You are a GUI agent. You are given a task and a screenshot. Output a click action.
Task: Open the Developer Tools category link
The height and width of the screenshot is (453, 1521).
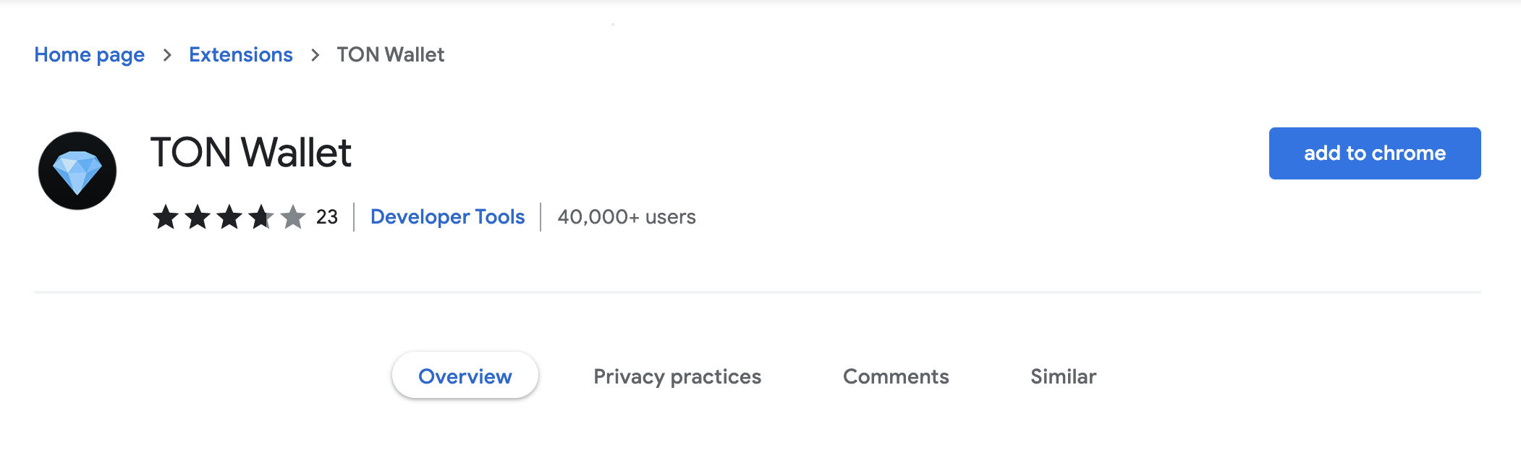(447, 217)
